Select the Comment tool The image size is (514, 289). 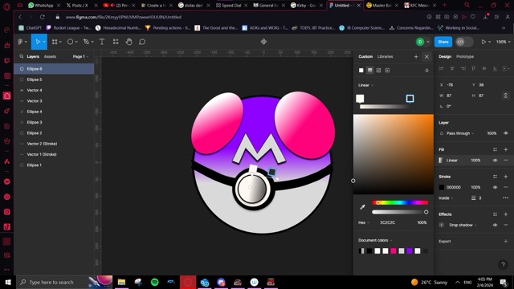click(x=142, y=42)
